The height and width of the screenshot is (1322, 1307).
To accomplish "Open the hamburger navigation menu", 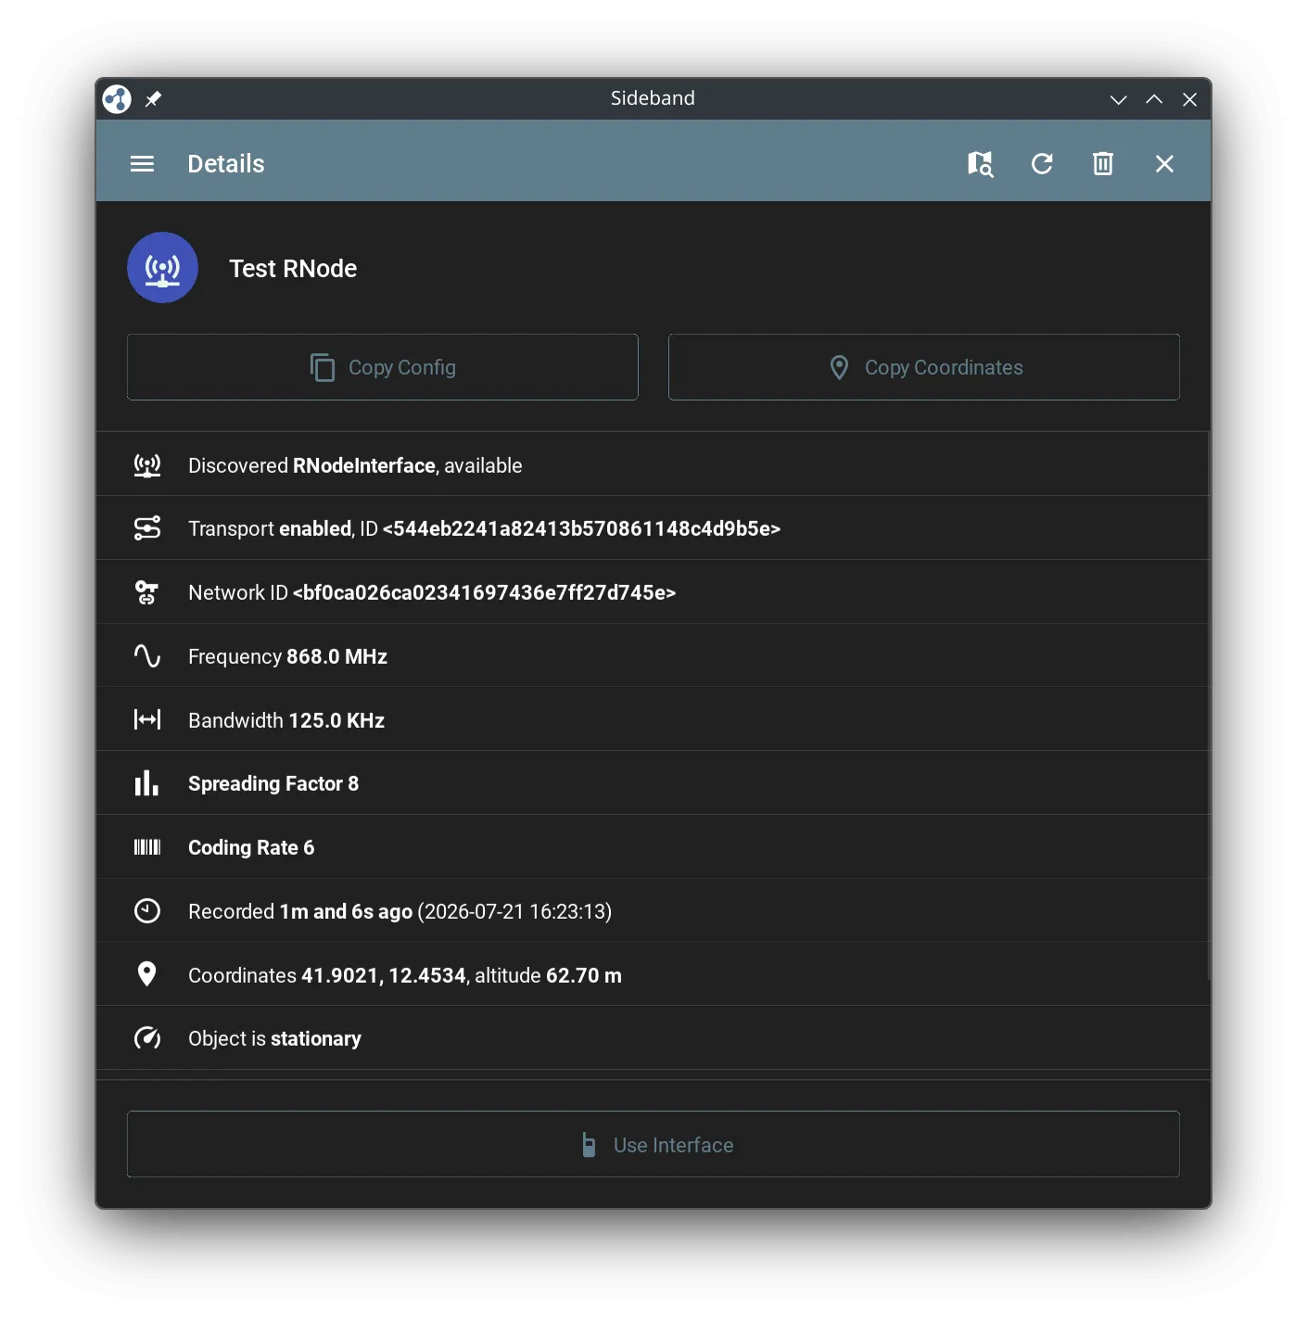I will point(142,164).
